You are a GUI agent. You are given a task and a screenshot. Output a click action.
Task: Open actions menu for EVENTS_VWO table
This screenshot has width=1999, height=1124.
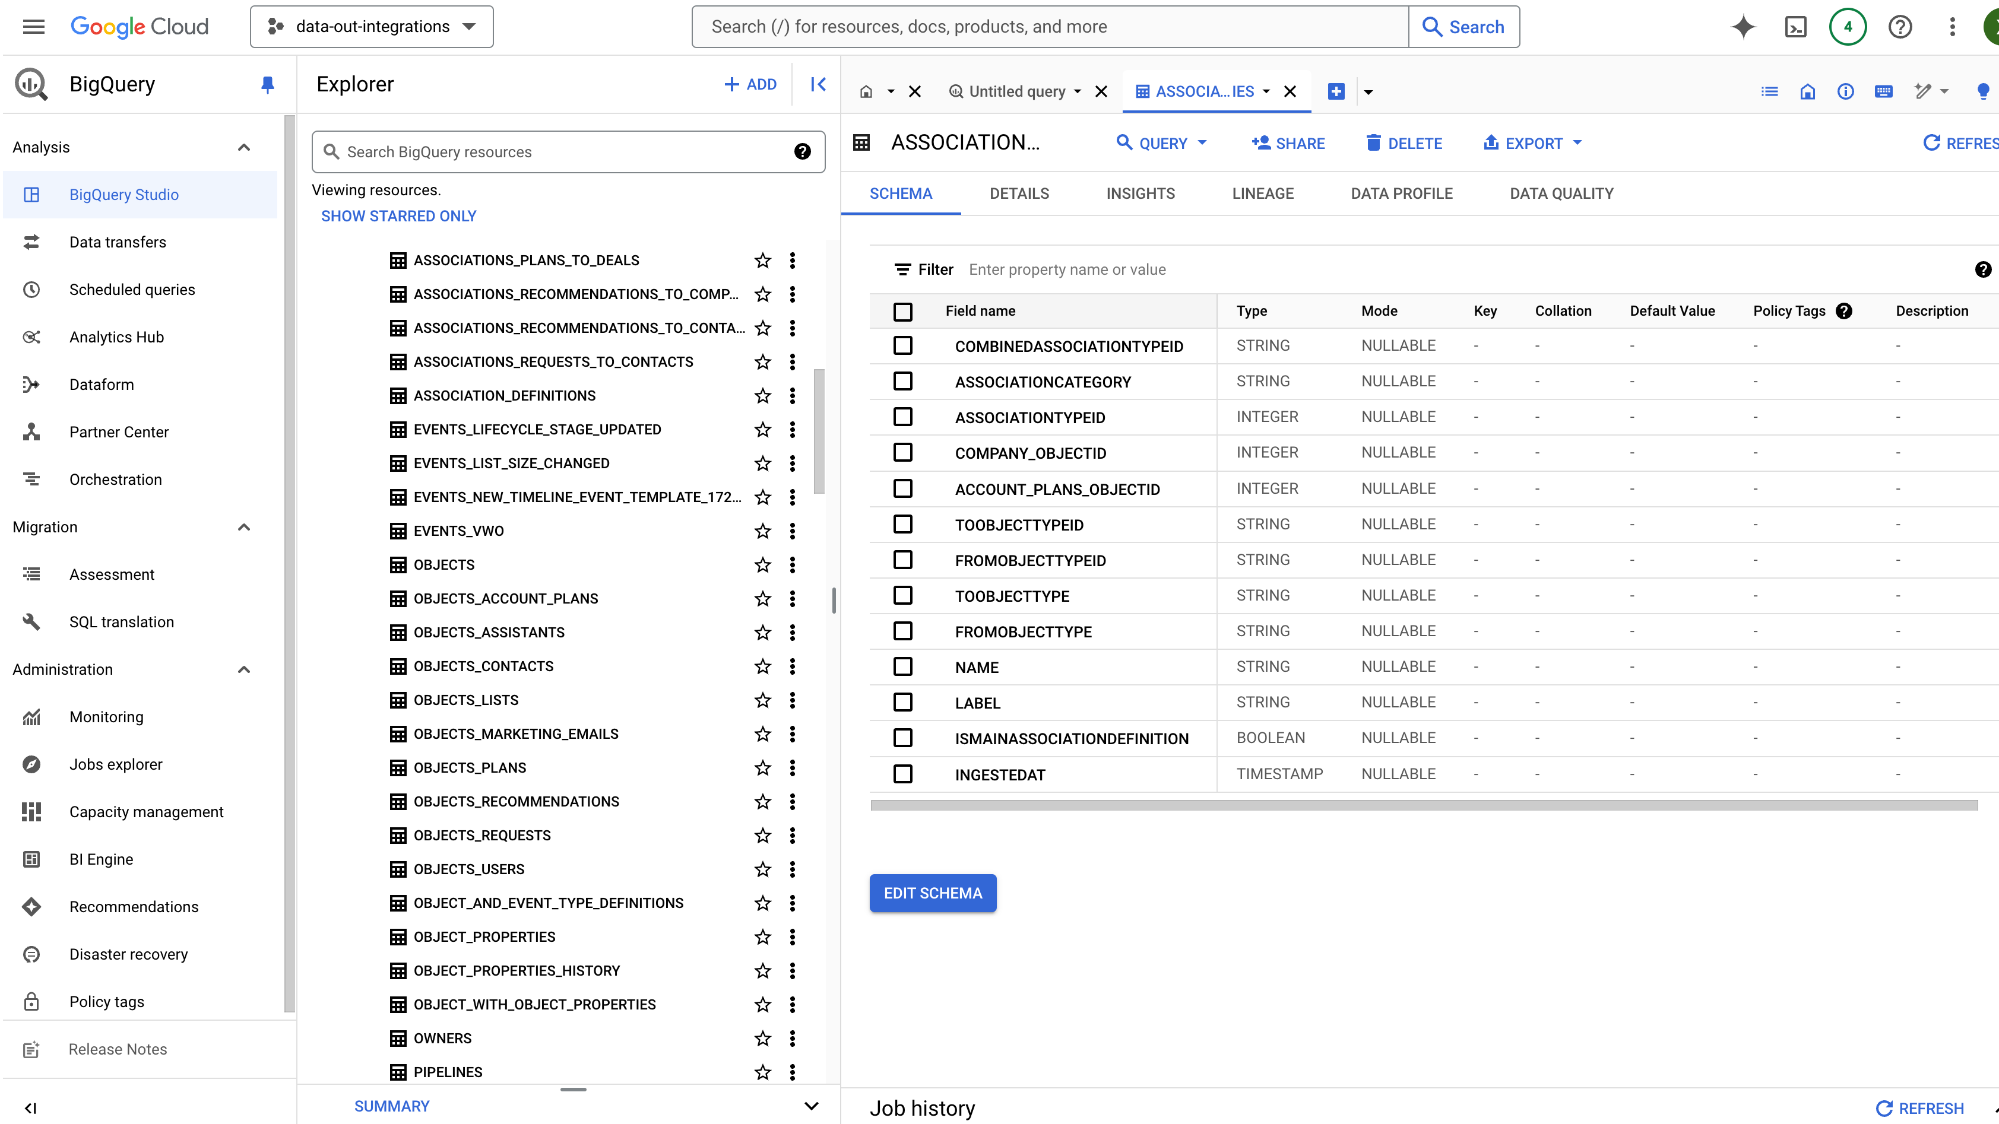pos(793,531)
